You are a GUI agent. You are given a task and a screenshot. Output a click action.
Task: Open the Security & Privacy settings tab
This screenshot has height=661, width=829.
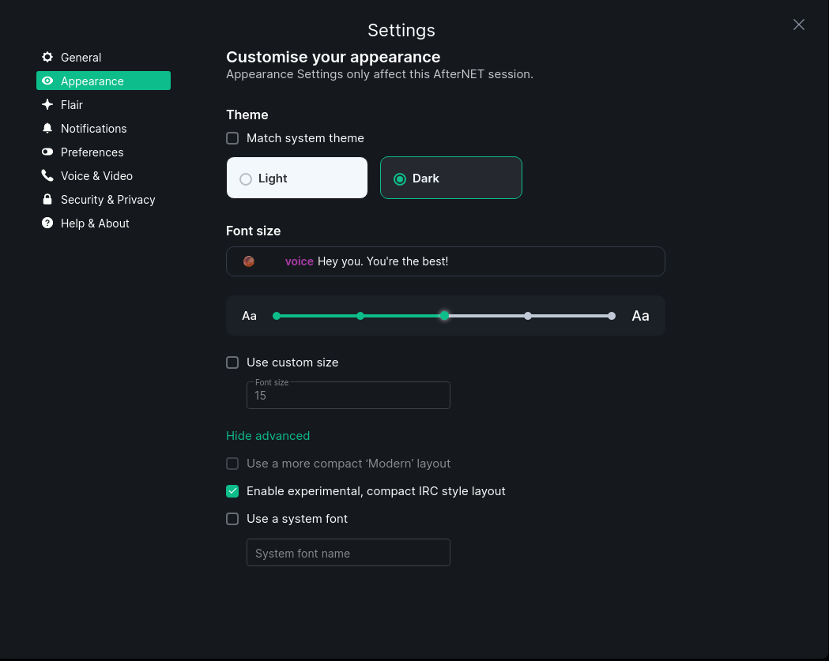click(107, 200)
